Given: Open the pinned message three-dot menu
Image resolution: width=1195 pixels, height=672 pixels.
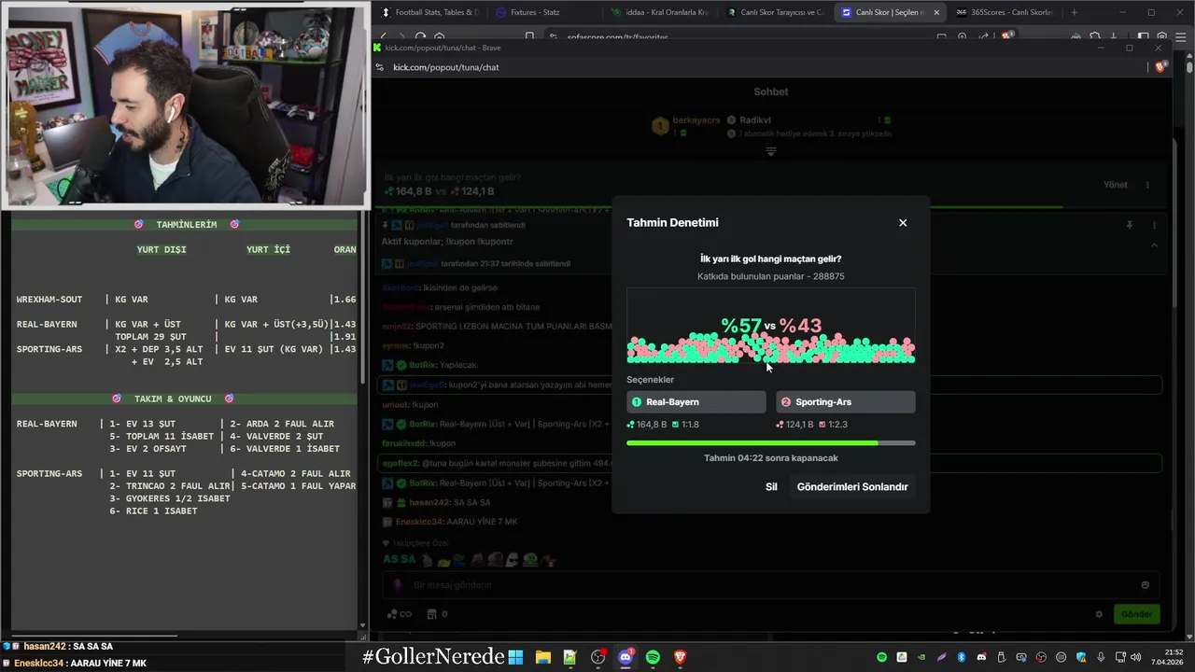Looking at the screenshot, I should (1154, 225).
